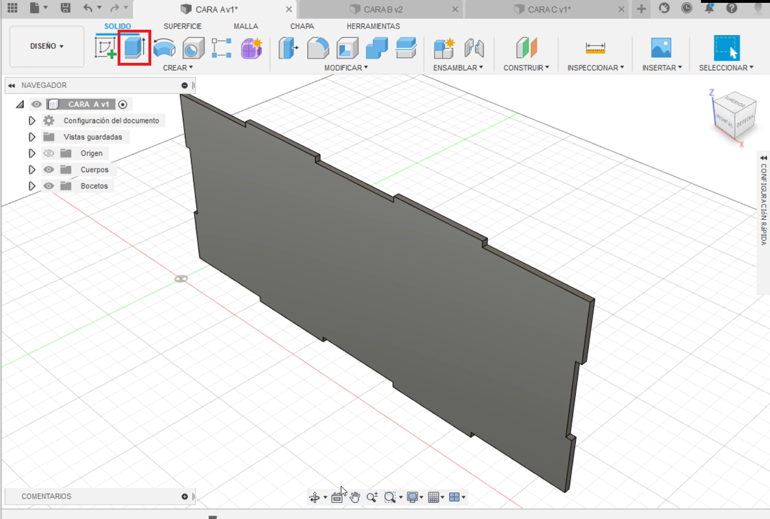Show the Origen folder in the browser
The width and height of the screenshot is (770, 519).
click(x=49, y=153)
